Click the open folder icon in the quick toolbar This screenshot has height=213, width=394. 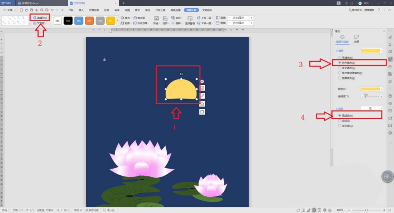click(x=26, y=10)
